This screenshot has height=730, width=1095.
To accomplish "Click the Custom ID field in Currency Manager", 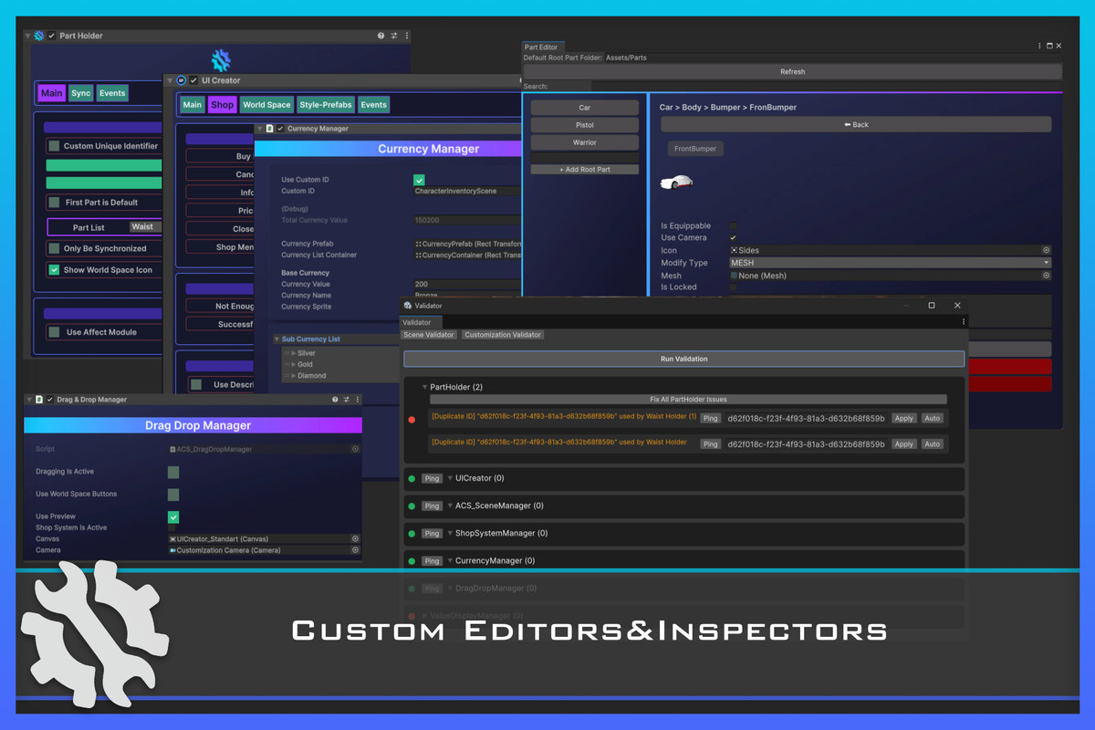I will coord(467,192).
